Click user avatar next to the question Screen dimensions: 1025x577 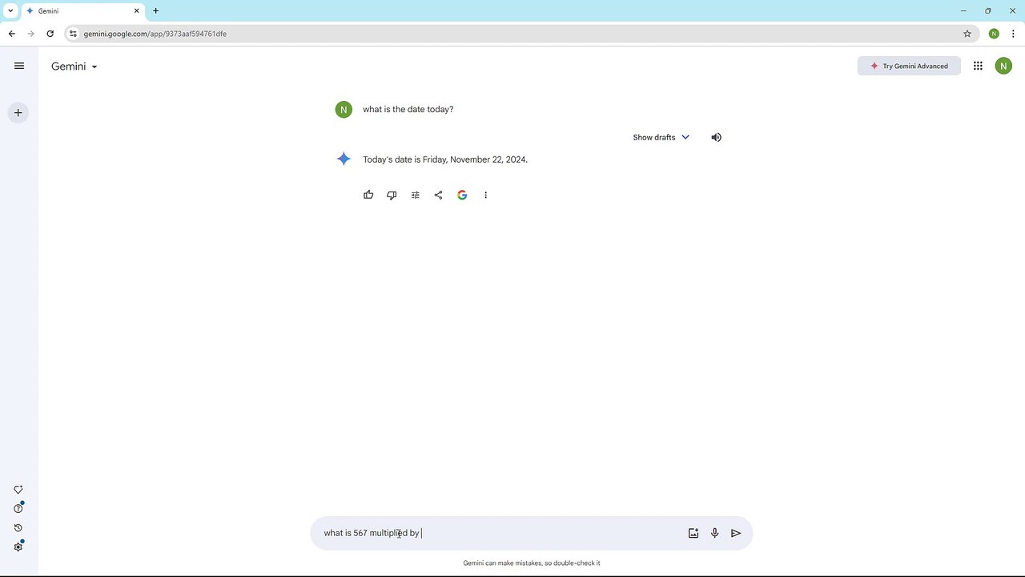click(x=344, y=110)
